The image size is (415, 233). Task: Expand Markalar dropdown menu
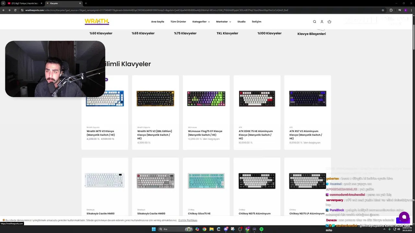224,22
